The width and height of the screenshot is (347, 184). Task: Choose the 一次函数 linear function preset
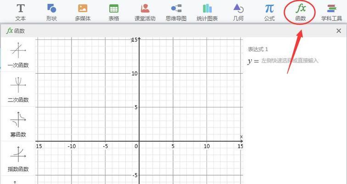click(x=18, y=55)
